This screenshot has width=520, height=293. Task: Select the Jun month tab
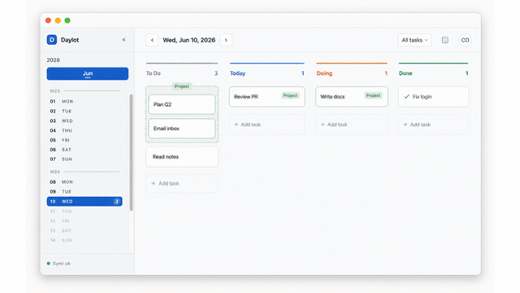[x=88, y=73]
